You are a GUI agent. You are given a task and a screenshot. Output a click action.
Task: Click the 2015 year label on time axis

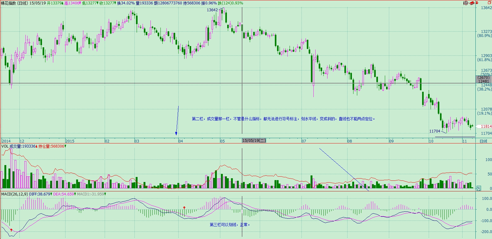pos(70,141)
